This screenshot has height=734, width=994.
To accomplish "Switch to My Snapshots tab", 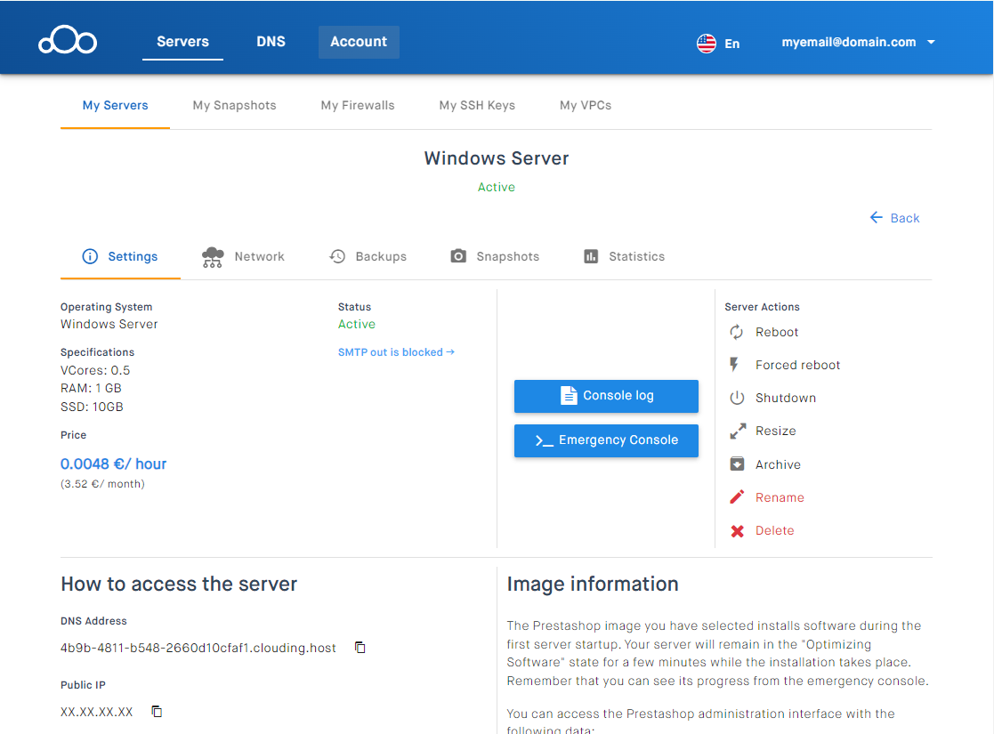I will coord(235,105).
